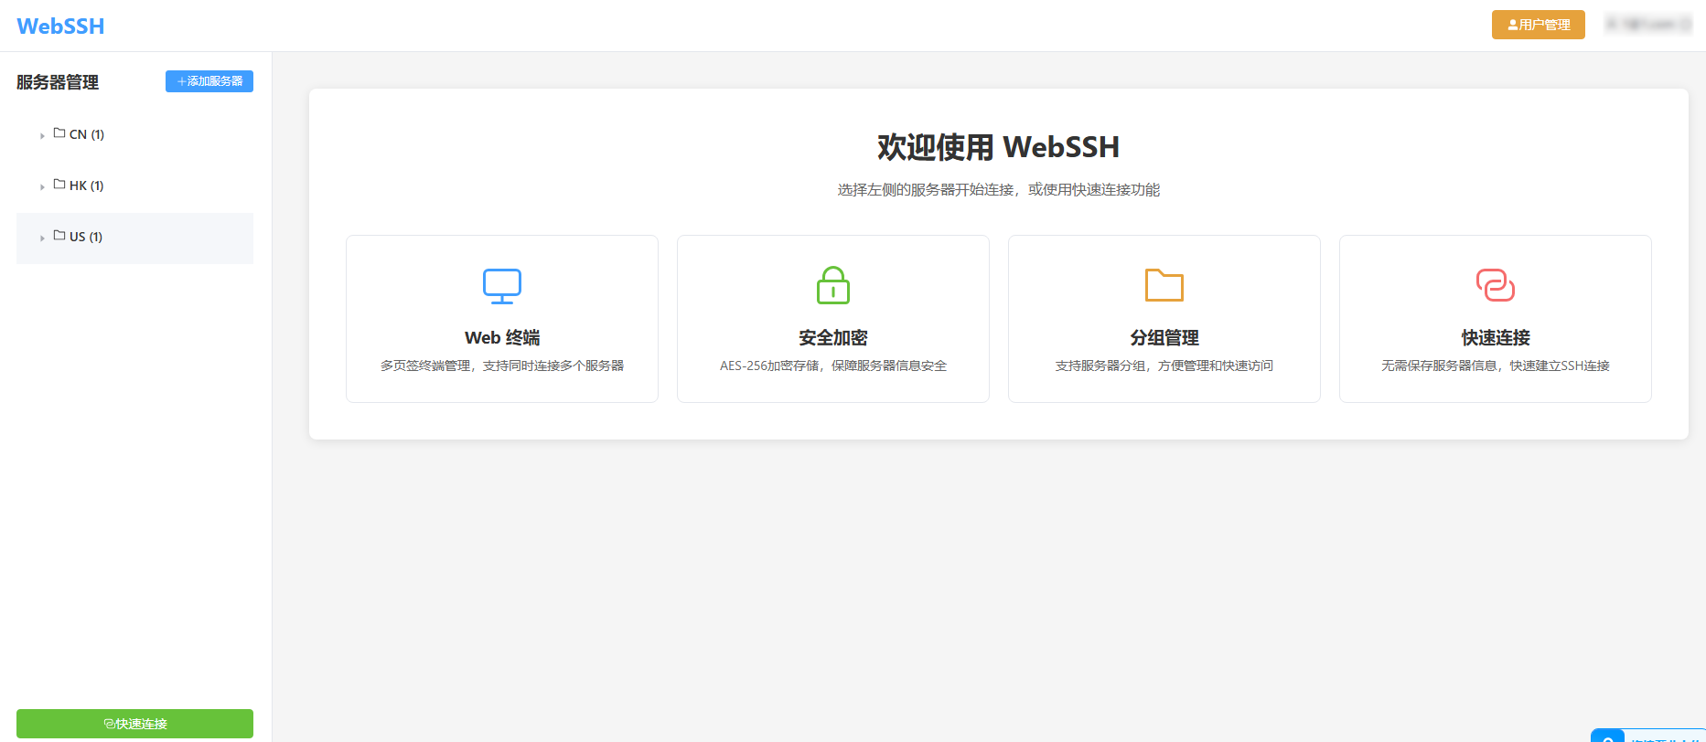1706x742 pixels.
Task: Click the blue icon in bottom-right floating widget
Action: 1608,737
